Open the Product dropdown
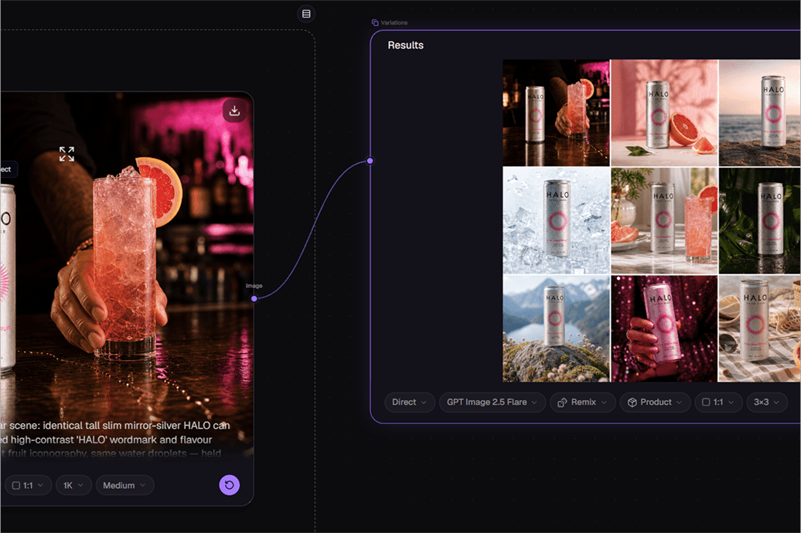Viewport: 801px width, 533px height. click(x=655, y=402)
